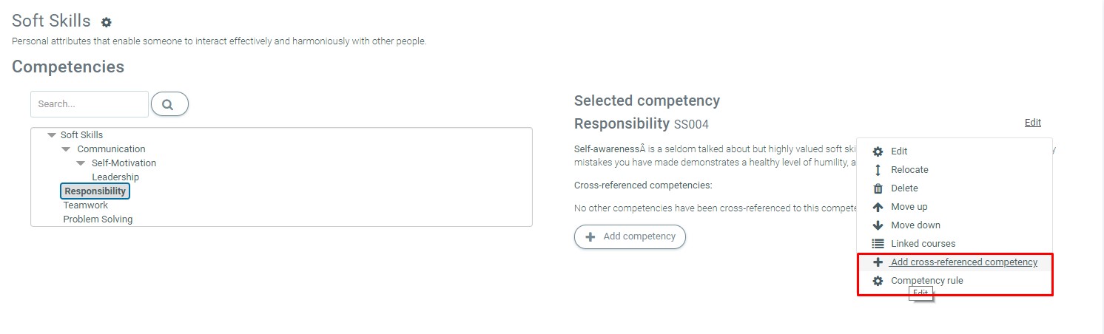Collapse the Communication tree node

pos(66,149)
